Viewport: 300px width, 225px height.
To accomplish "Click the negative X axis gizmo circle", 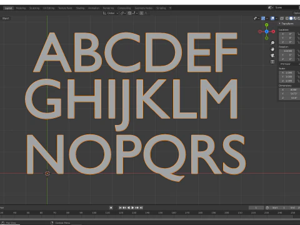I will click(260, 32).
